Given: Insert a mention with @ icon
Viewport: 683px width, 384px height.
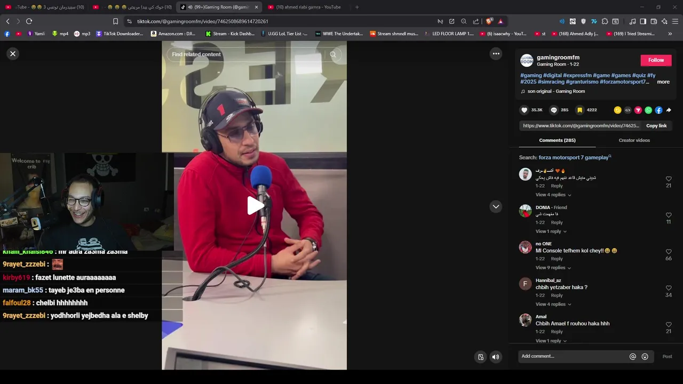Looking at the screenshot, I should [633, 357].
